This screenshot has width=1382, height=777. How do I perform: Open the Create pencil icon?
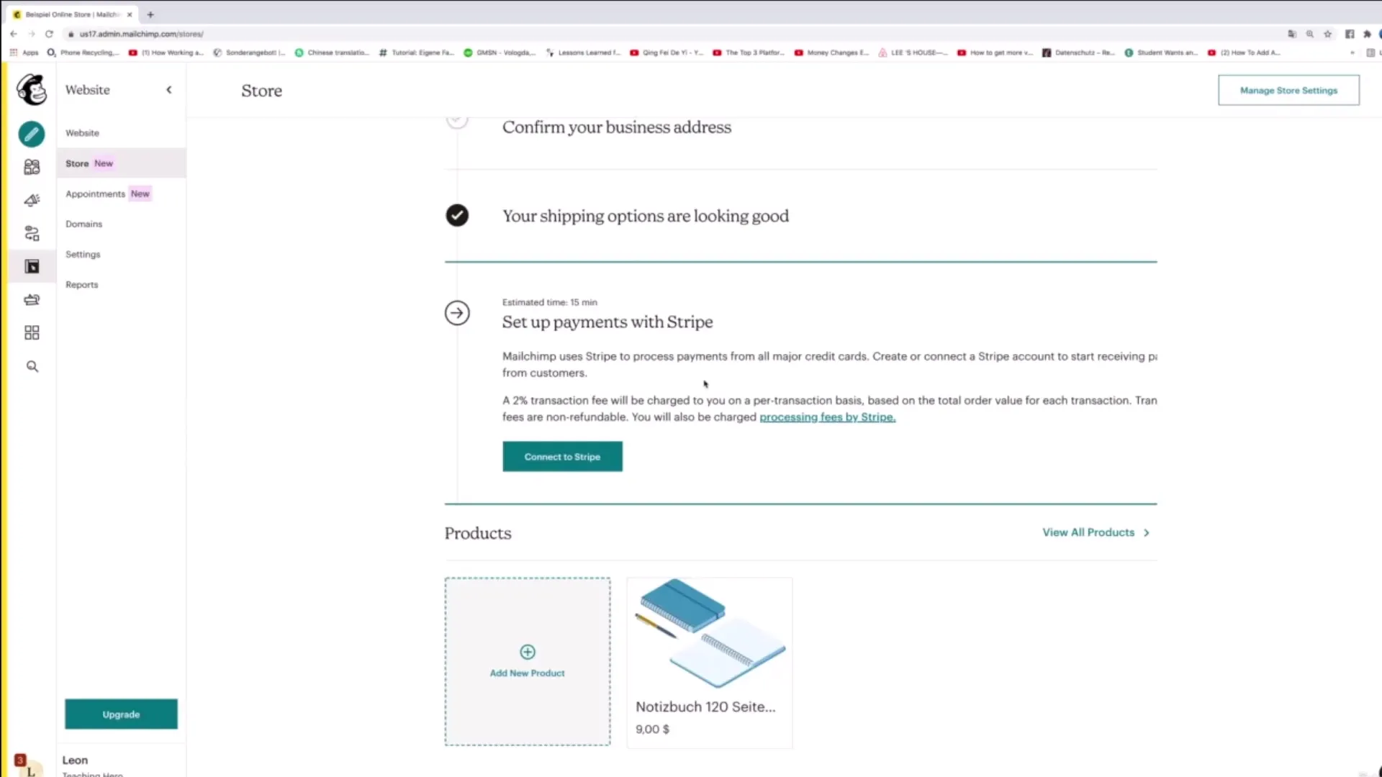pos(32,134)
